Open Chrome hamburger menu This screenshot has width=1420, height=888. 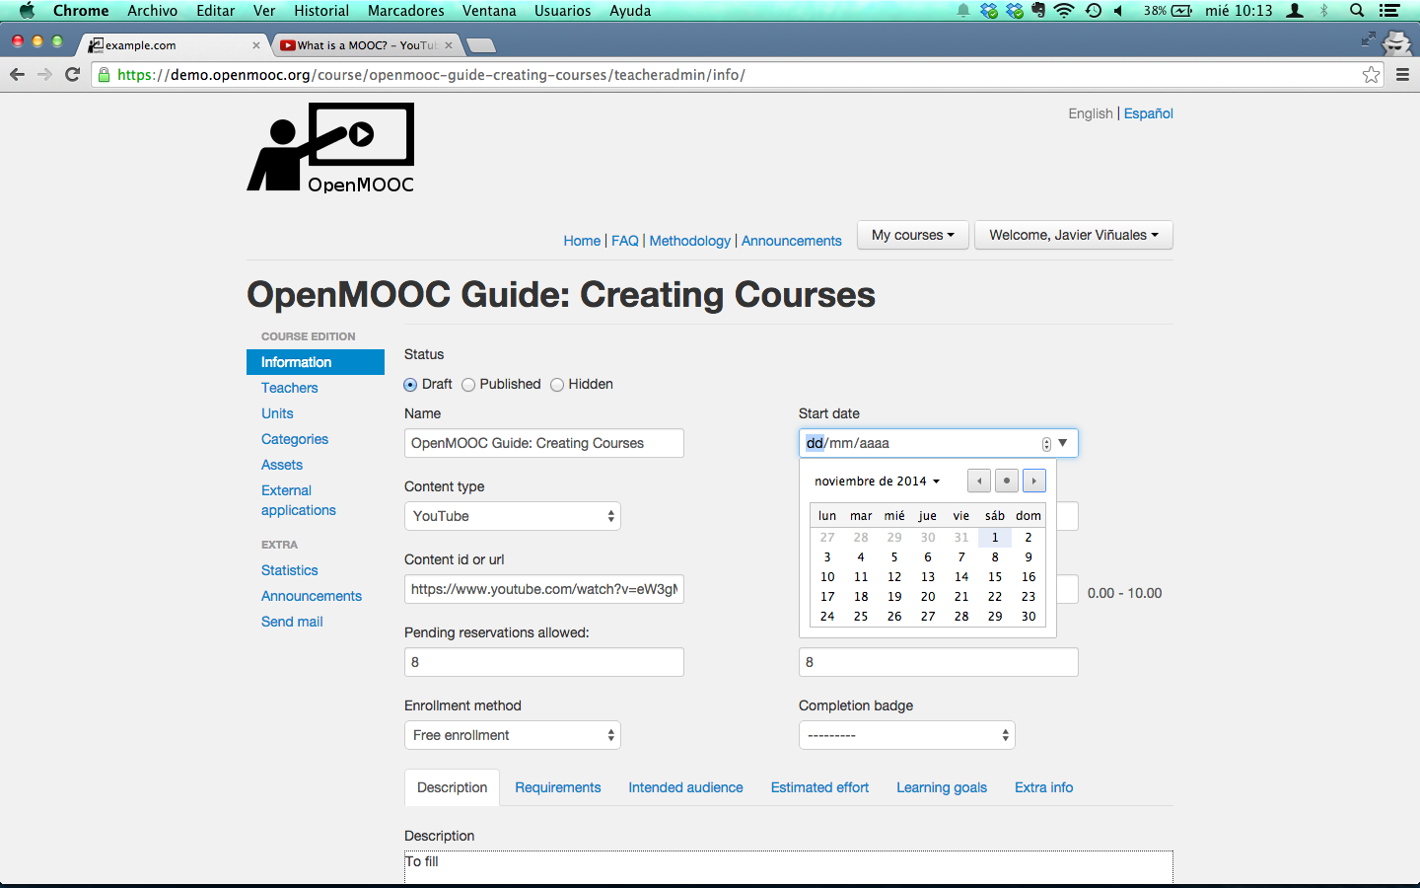pyautogui.click(x=1402, y=75)
